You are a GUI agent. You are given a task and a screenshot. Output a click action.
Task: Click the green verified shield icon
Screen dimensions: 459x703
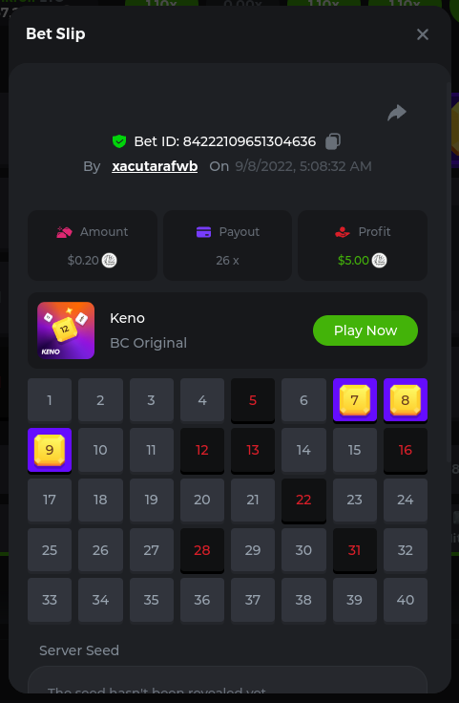[x=119, y=141]
